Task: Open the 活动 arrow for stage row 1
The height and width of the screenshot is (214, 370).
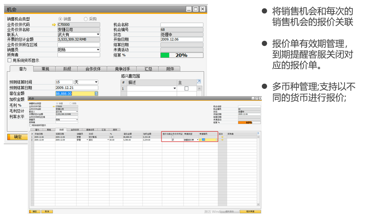Action: click(x=222, y=137)
